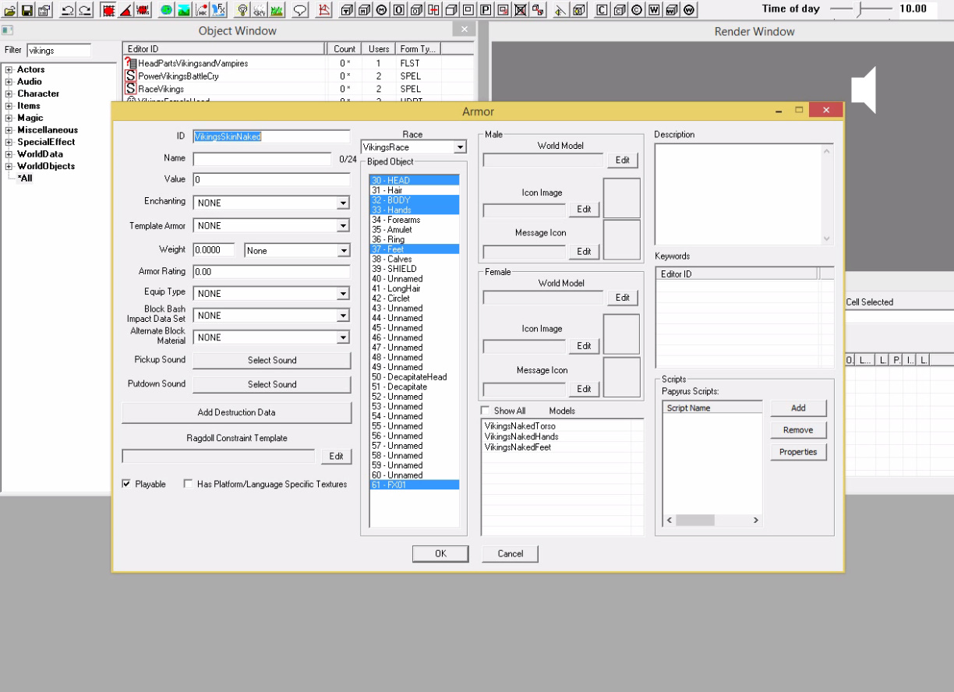Click the world globe toolbar icon
The image size is (954, 692).
(167, 10)
